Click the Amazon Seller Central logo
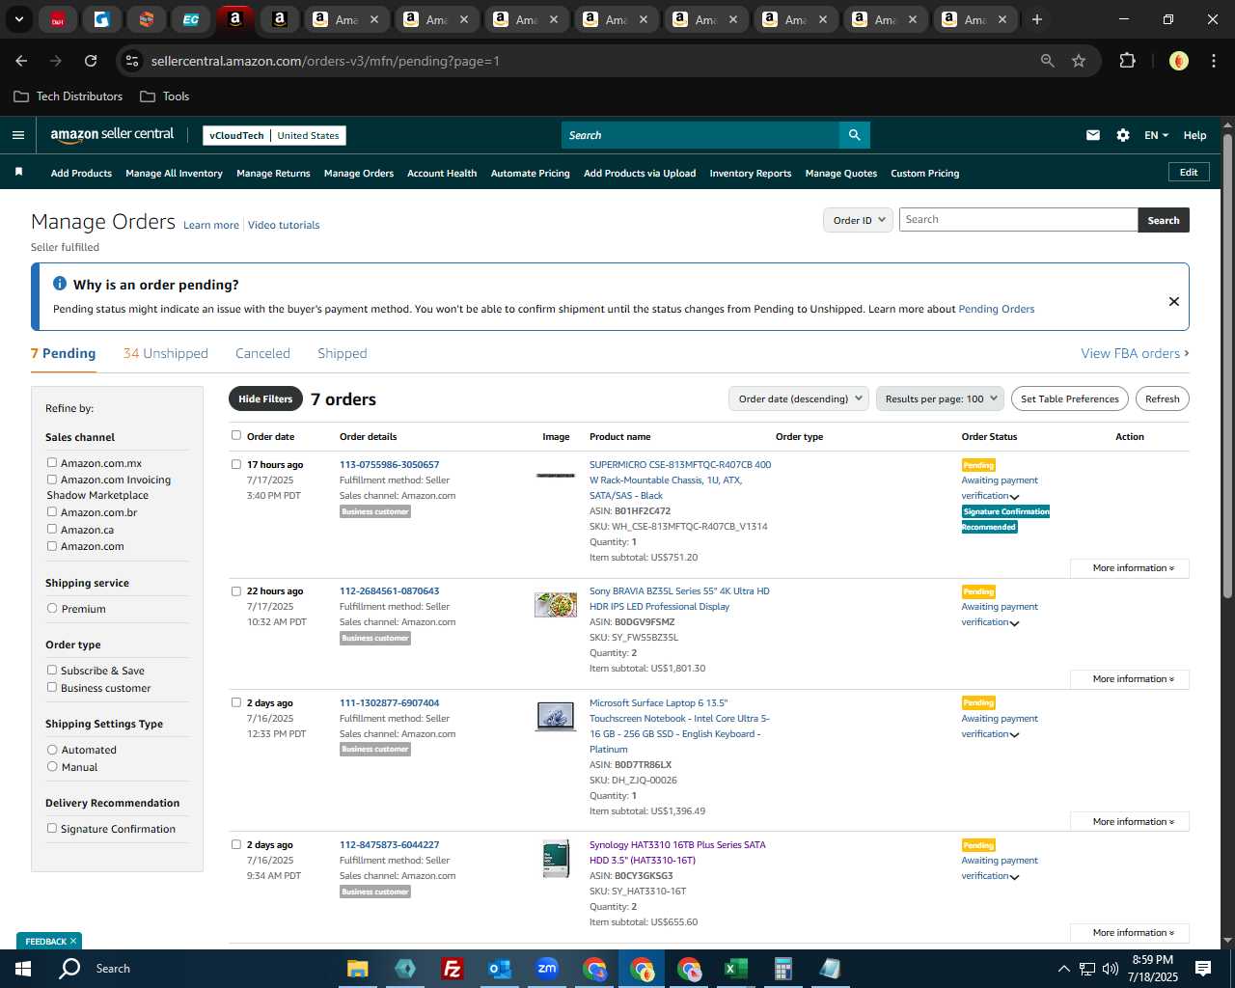Viewport: 1235px width, 988px height. (112, 135)
